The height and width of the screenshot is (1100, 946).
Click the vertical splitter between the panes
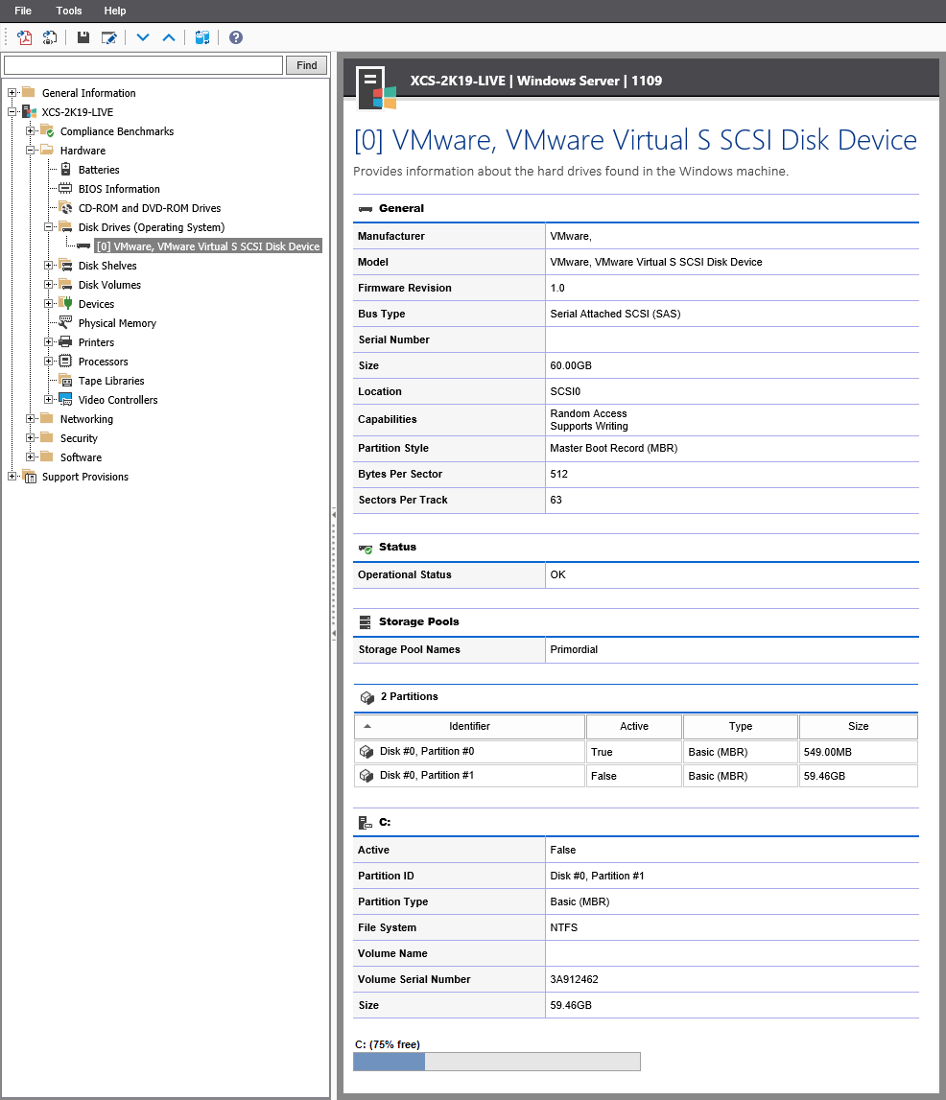click(x=333, y=575)
